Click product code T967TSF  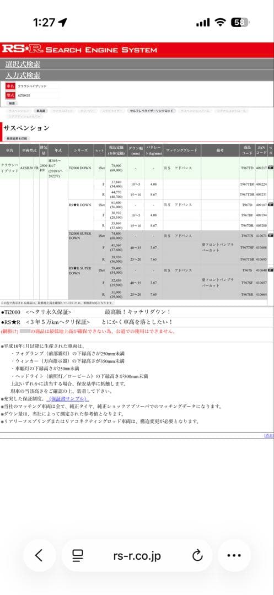(247, 247)
